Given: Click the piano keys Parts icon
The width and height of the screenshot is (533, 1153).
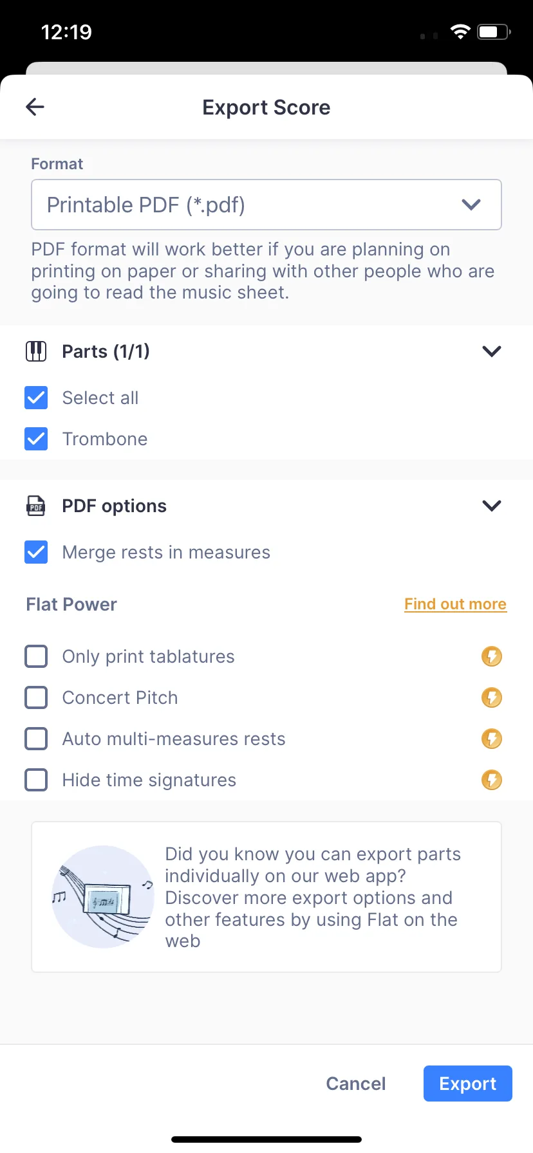Looking at the screenshot, I should [x=36, y=351].
